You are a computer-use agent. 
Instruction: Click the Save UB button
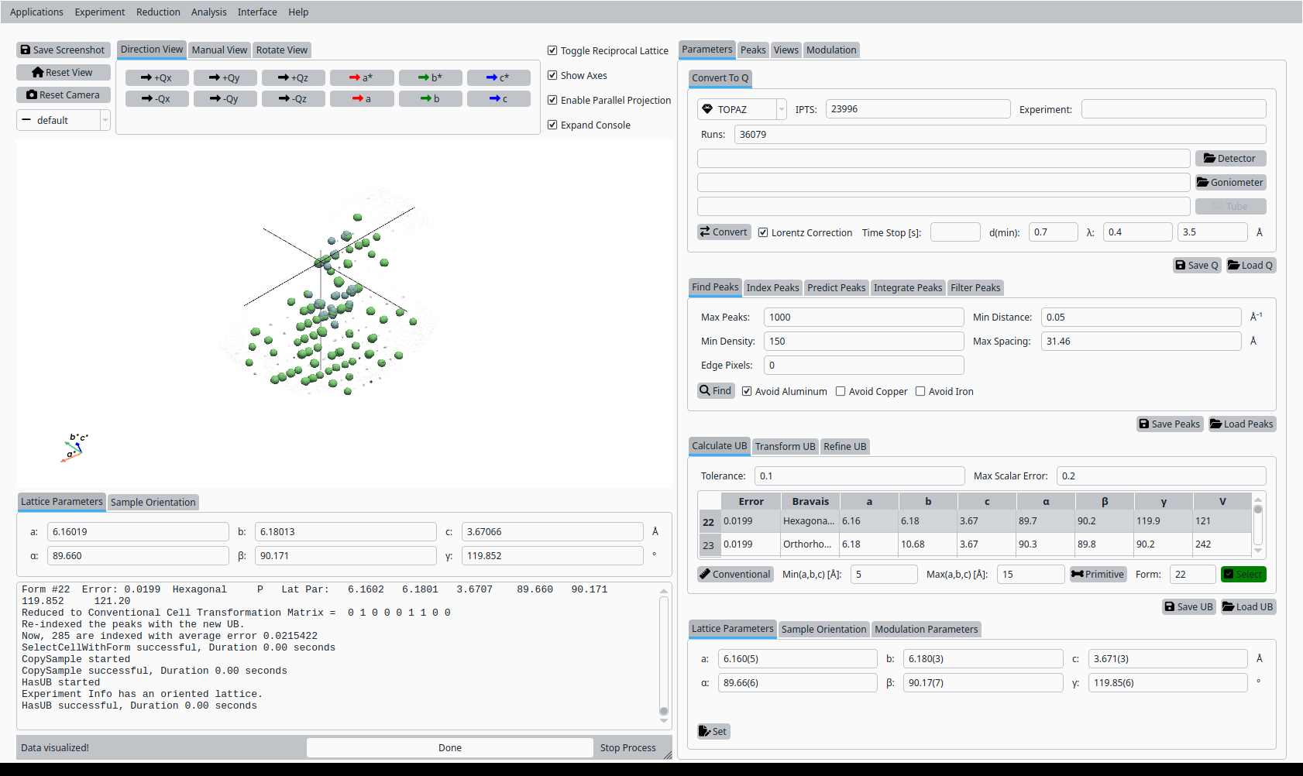pos(1188,607)
